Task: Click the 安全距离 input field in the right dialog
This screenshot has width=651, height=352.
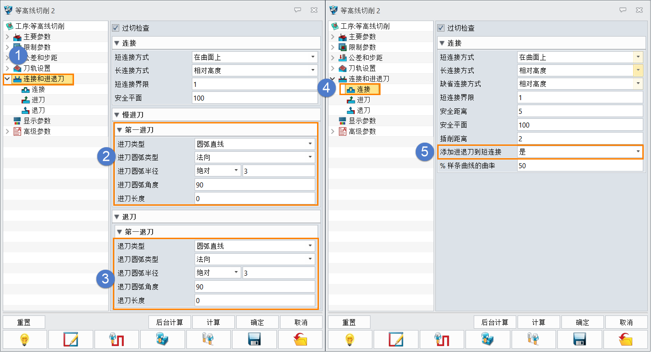Action: coord(580,111)
